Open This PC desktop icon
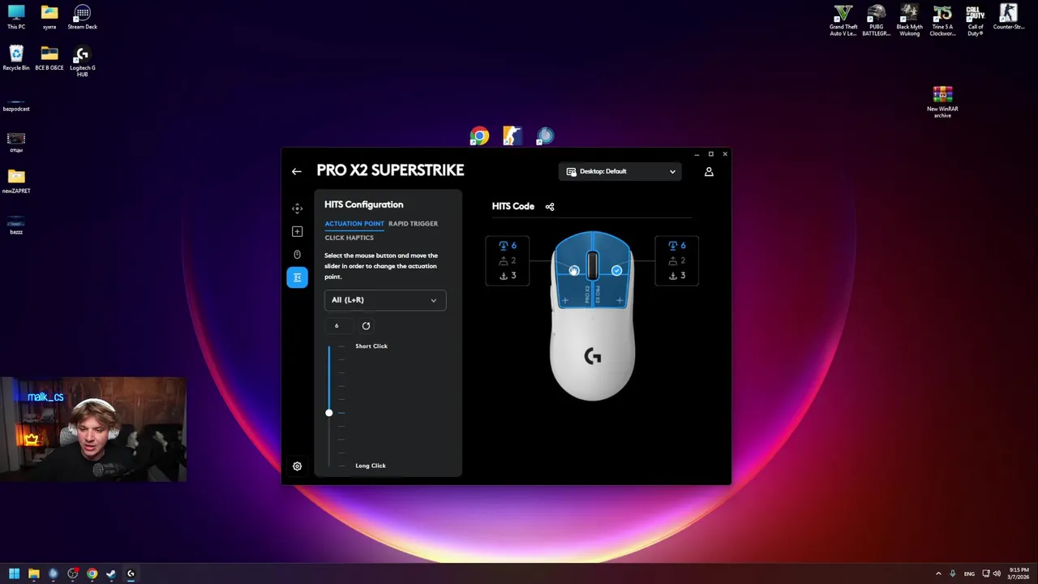 [x=16, y=17]
